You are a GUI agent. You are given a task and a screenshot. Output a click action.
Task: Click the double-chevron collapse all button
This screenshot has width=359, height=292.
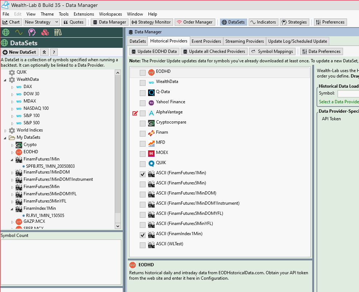(x=44, y=52)
